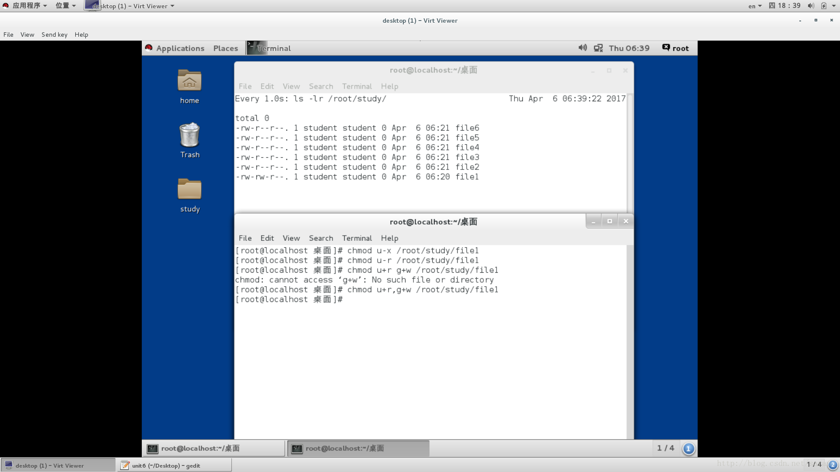Screen dimensions: 840x472
Task: Open the Terminal menu in bottom terminal
Action: 357,237
